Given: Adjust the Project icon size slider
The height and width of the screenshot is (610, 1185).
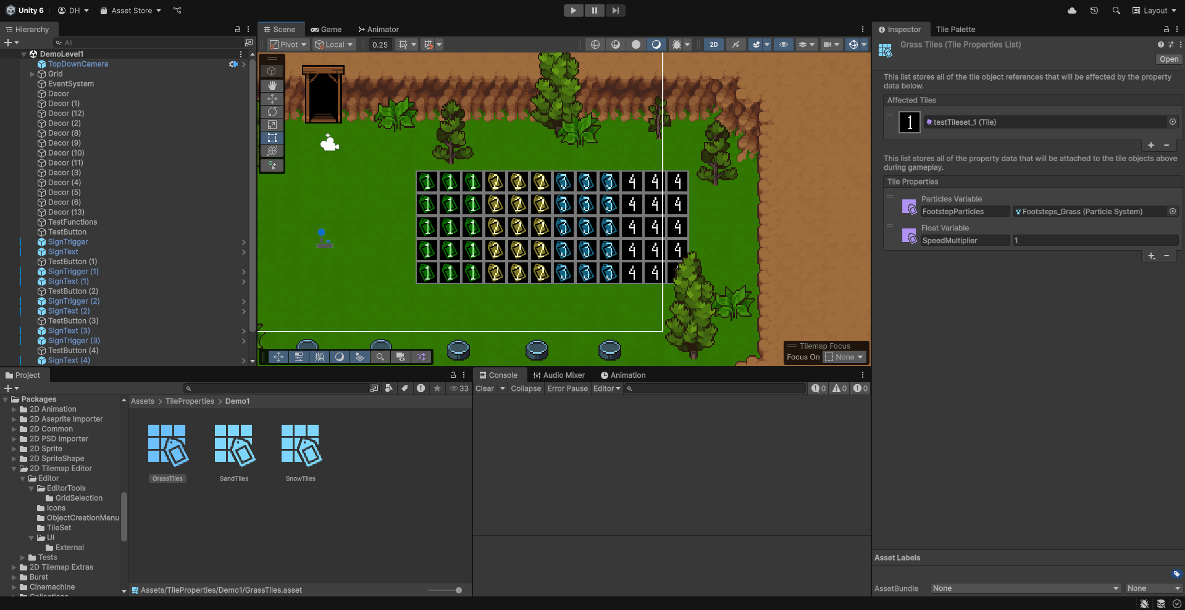Looking at the screenshot, I should tap(458, 590).
